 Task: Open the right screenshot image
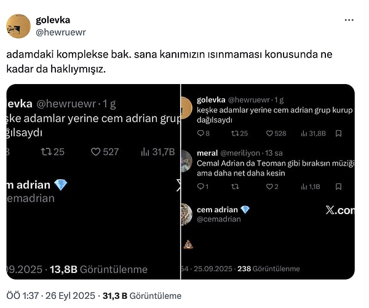(268, 182)
